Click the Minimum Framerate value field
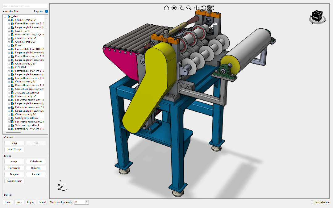Image resolution: width=333 pixels, height=208 pixels. tap(79, 202)
